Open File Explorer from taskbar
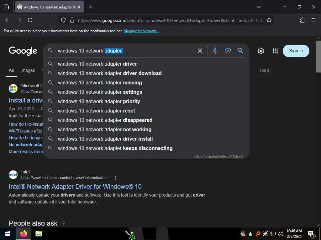 pos(39,234)
